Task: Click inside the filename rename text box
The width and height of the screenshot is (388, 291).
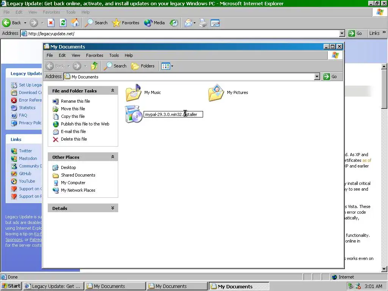Action: pos(173,114)
